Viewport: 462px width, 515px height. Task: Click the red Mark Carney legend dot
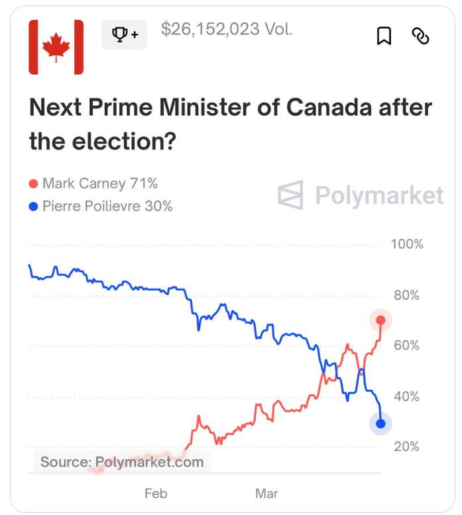(33, 184)
